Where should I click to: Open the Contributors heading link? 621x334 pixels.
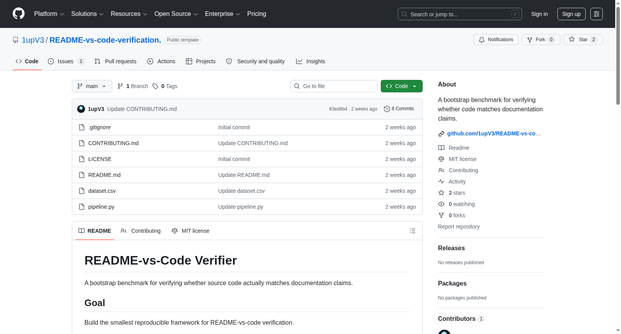pyautogui.click(x=461, y=318)
